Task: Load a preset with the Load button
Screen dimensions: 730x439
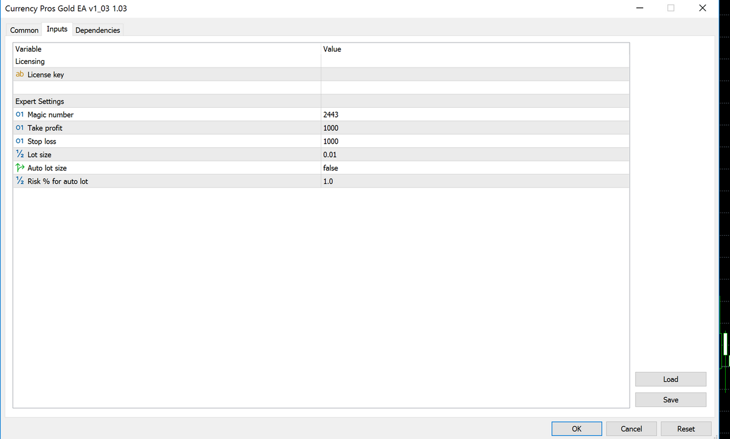Action: 670,379
